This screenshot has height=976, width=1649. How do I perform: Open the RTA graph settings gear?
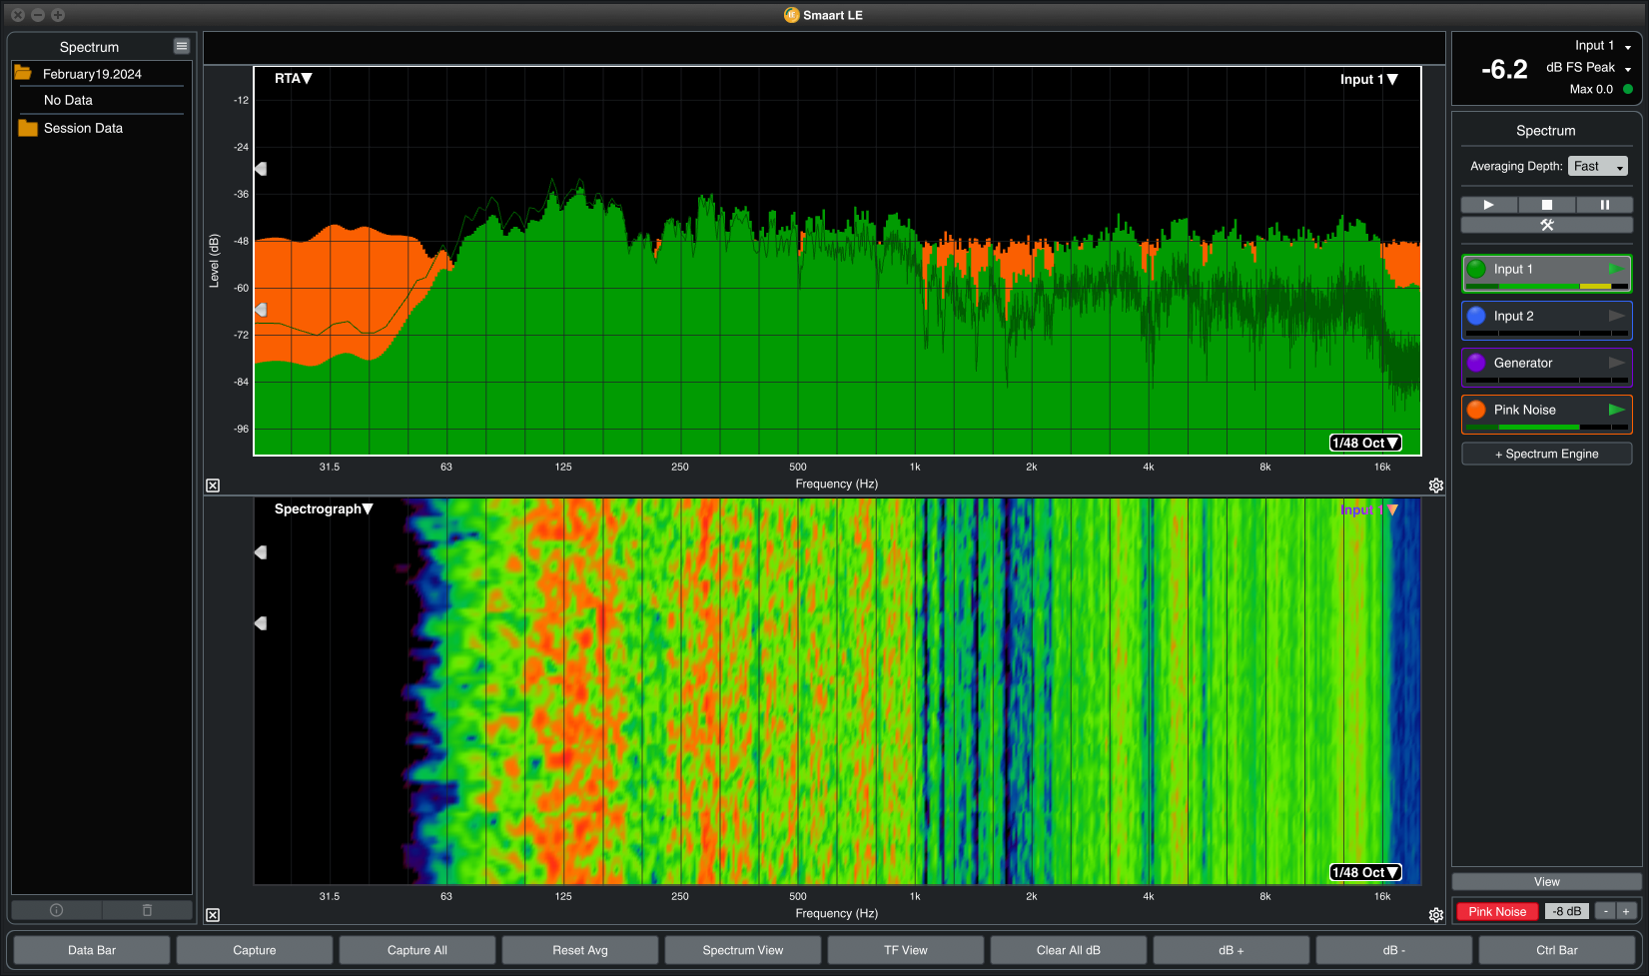pos(1436,486)
